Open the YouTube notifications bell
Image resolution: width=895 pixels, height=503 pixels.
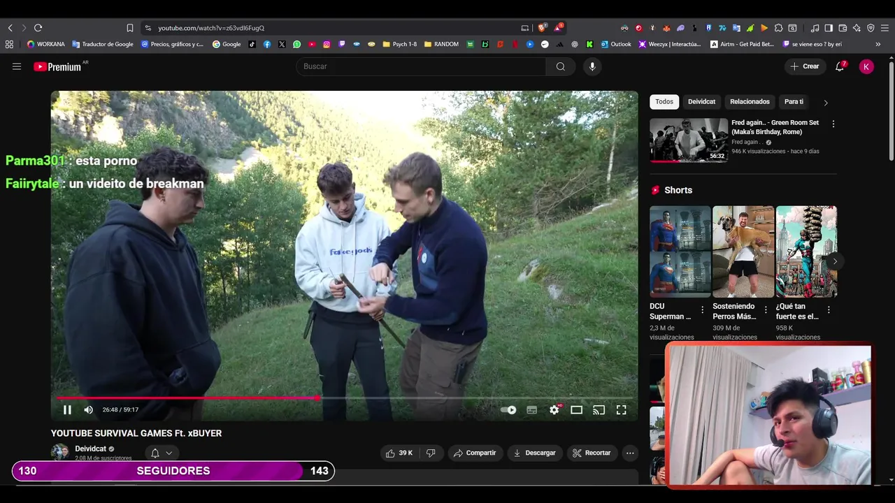point(840,66)
